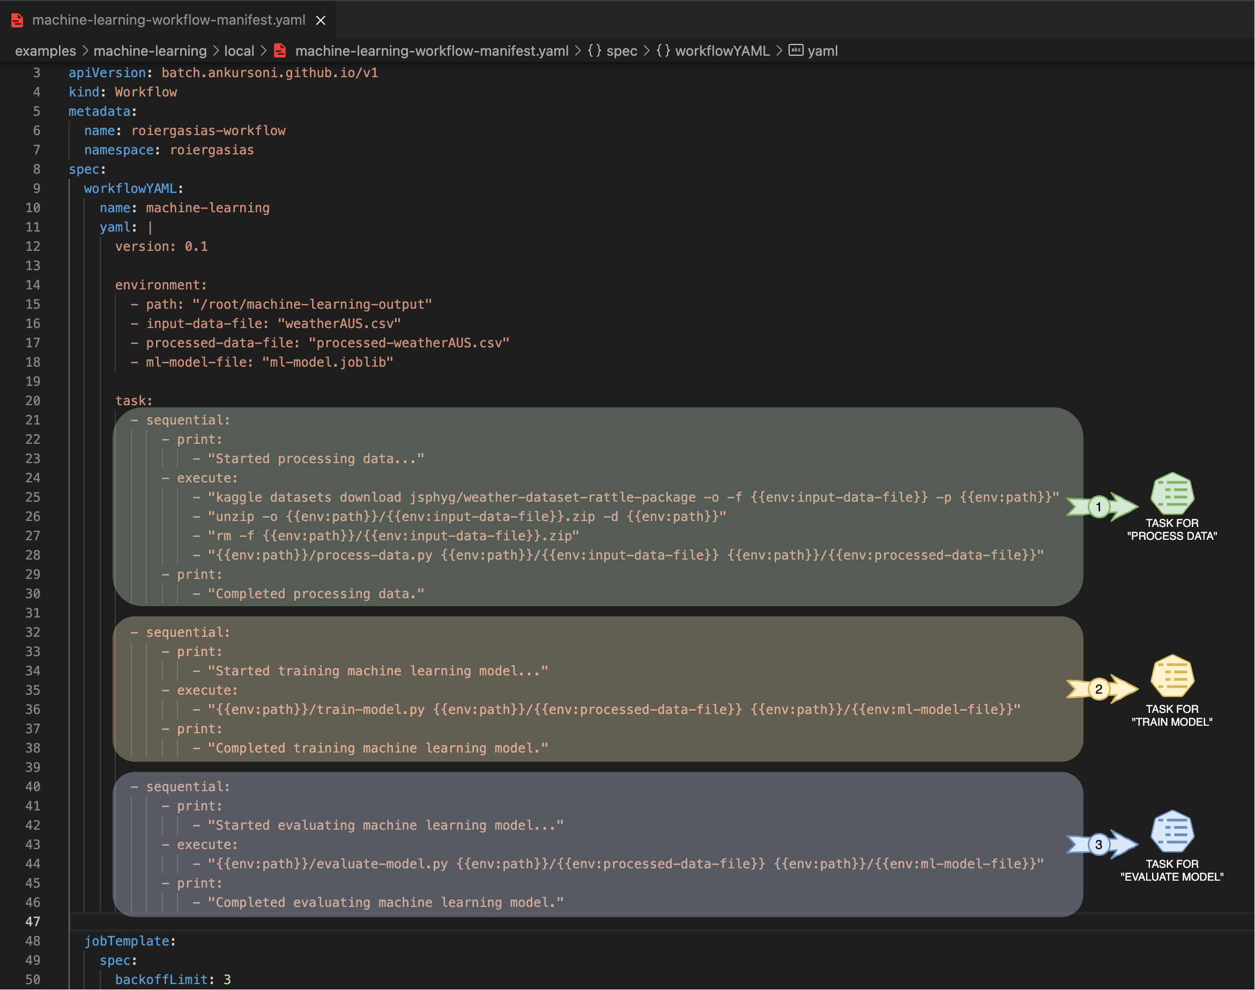Screen dimensions: 1255x990
Task: Click the yellow numbered arrow marker 2
Action: point(1098,689)
